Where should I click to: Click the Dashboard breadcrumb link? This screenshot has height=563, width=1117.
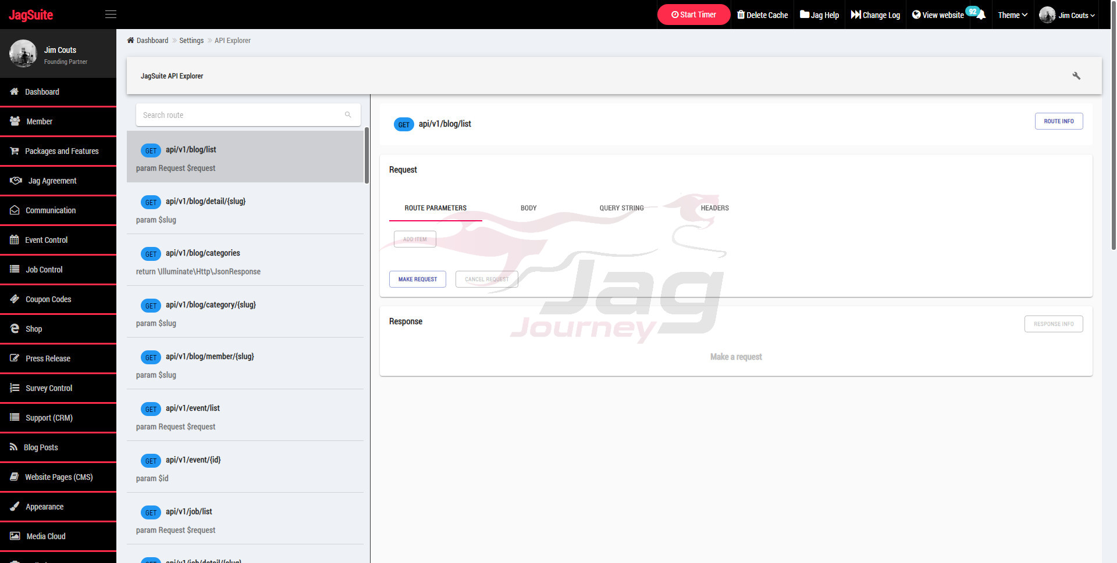click(x=152, y=40)
